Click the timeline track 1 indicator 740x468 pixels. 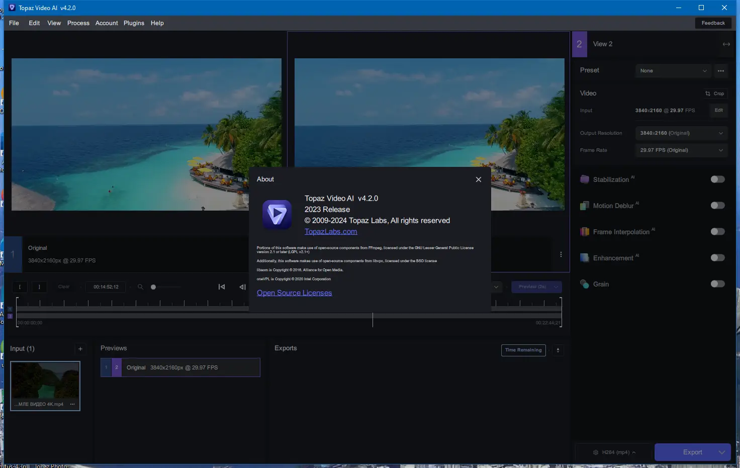tap(10, 309)
